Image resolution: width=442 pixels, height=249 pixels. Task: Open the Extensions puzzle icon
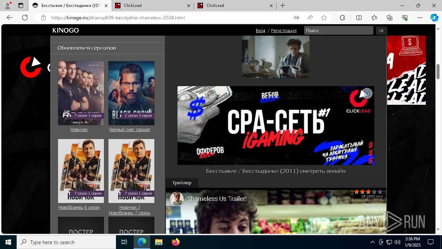tap(342, 18)
